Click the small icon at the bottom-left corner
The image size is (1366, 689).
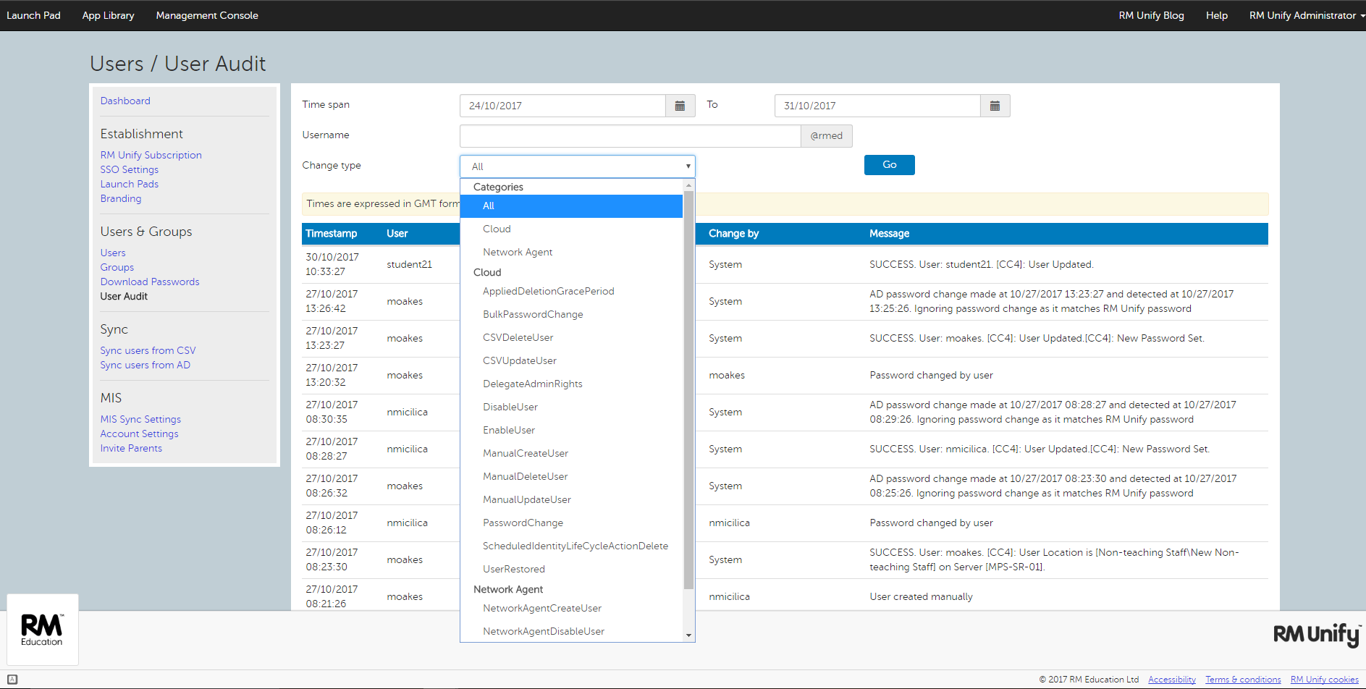click(x=12, y=680)
